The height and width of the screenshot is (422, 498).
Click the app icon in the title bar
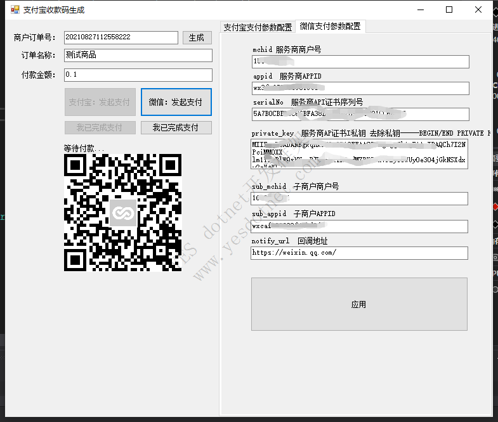[x=15, y=10]
